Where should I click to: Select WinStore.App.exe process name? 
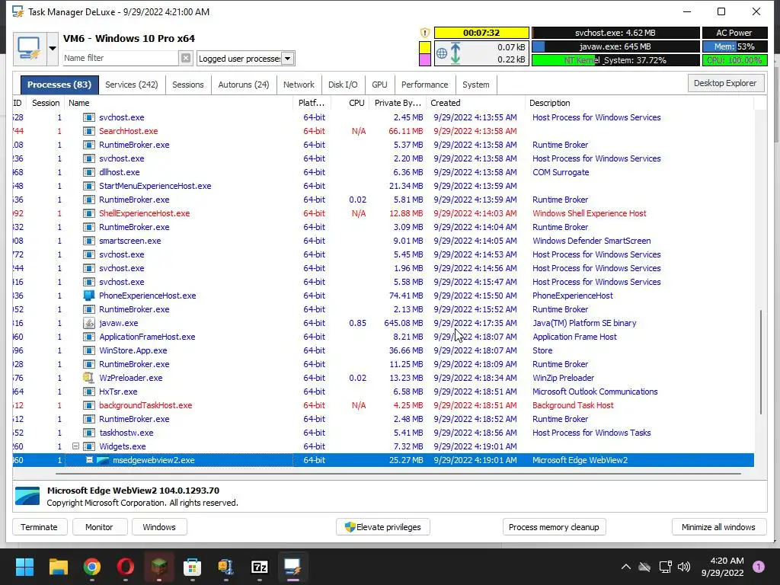133,350
